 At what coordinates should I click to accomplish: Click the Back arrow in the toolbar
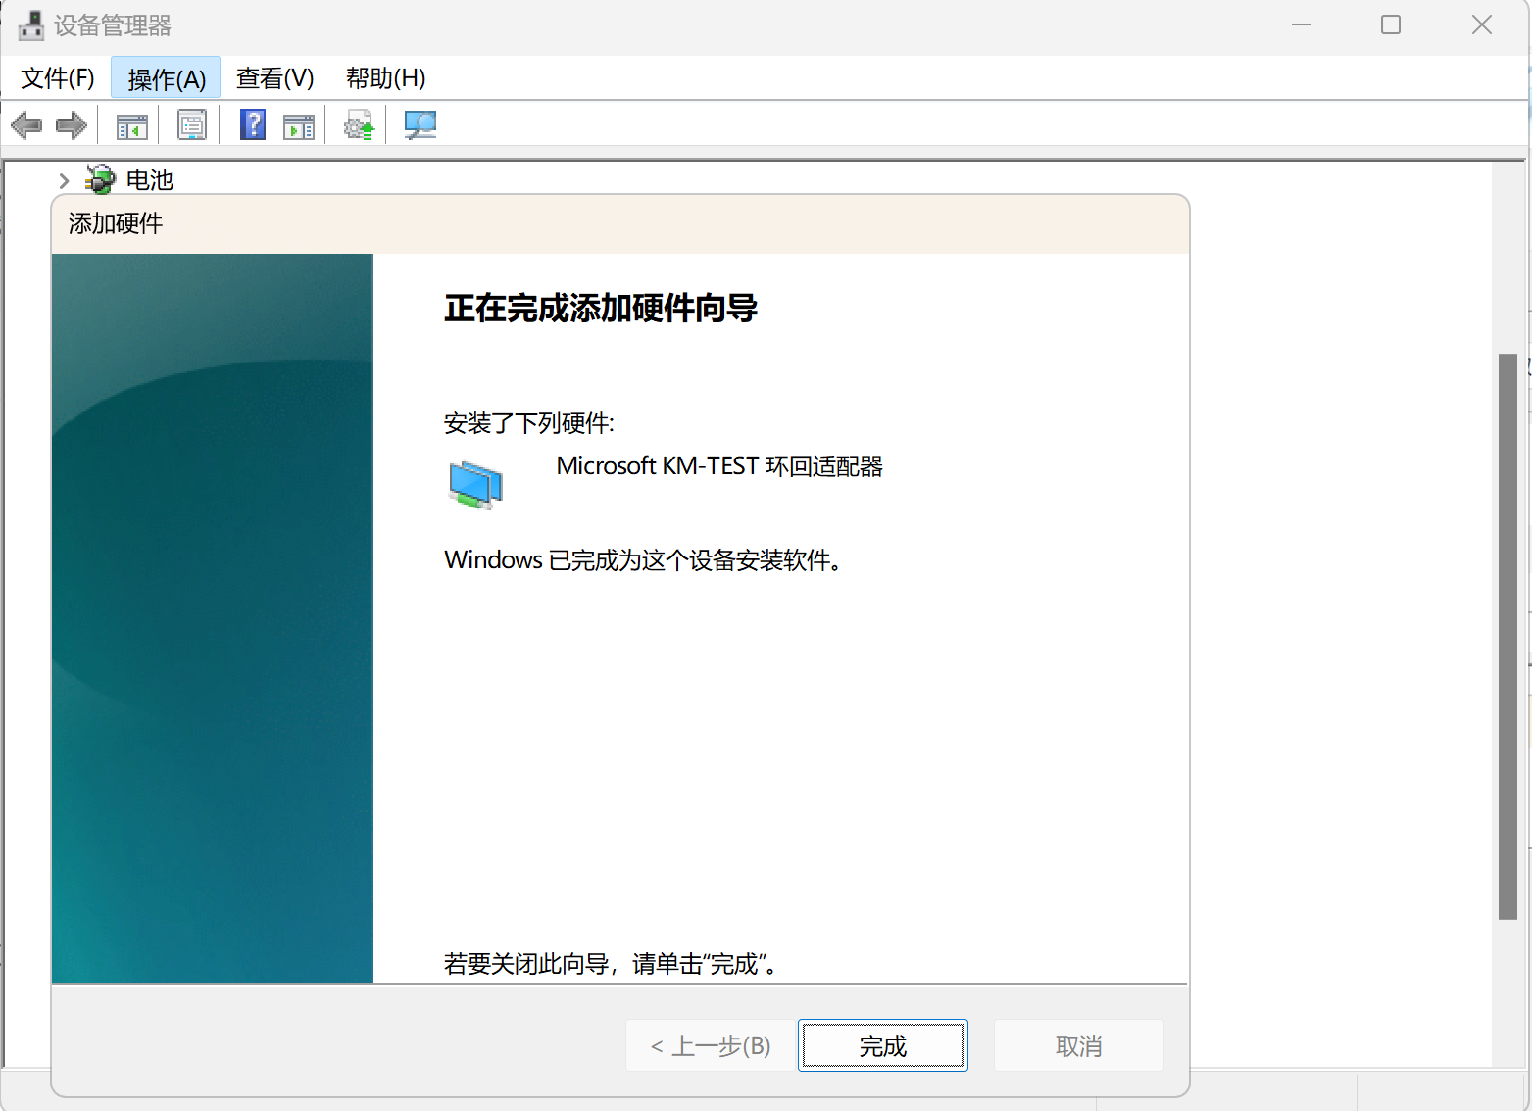(x=26, y=125)
